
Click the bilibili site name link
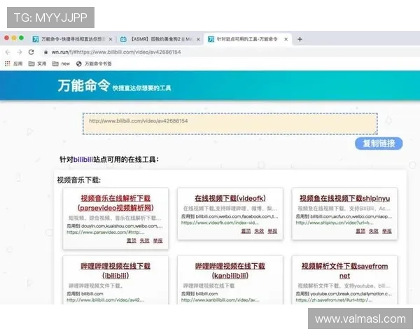point(83,160)
